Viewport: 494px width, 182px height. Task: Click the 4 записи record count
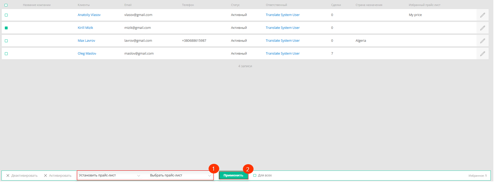tap(245, 66)
